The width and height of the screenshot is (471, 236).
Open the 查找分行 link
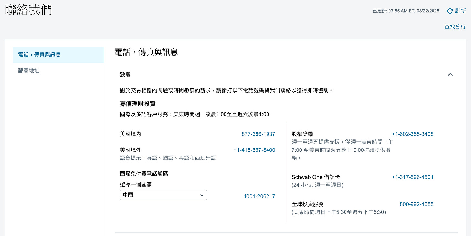coord(455,27)
